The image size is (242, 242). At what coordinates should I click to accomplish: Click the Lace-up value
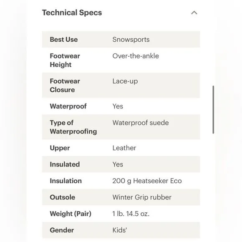point(125,81)
